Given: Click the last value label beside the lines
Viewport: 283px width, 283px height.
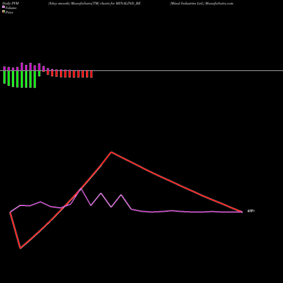Looking at the screenshot, I should tap(251, 211).
